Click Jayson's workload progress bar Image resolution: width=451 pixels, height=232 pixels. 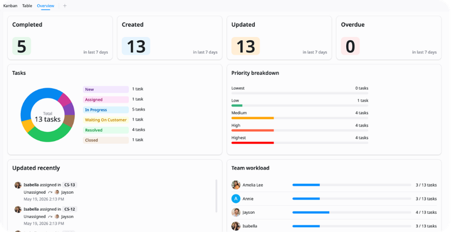point(352,213)
